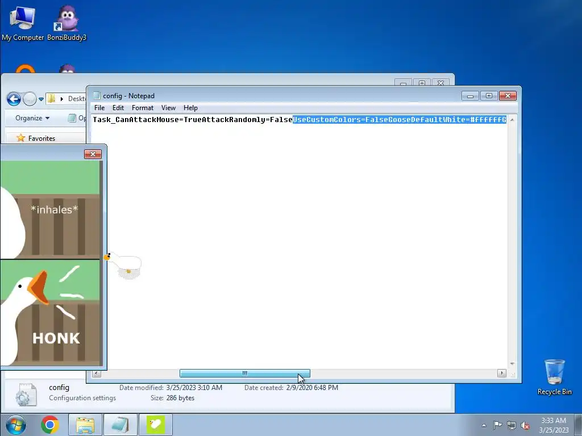Click horizontal scrollbar right arrow

tap(502, 374)
